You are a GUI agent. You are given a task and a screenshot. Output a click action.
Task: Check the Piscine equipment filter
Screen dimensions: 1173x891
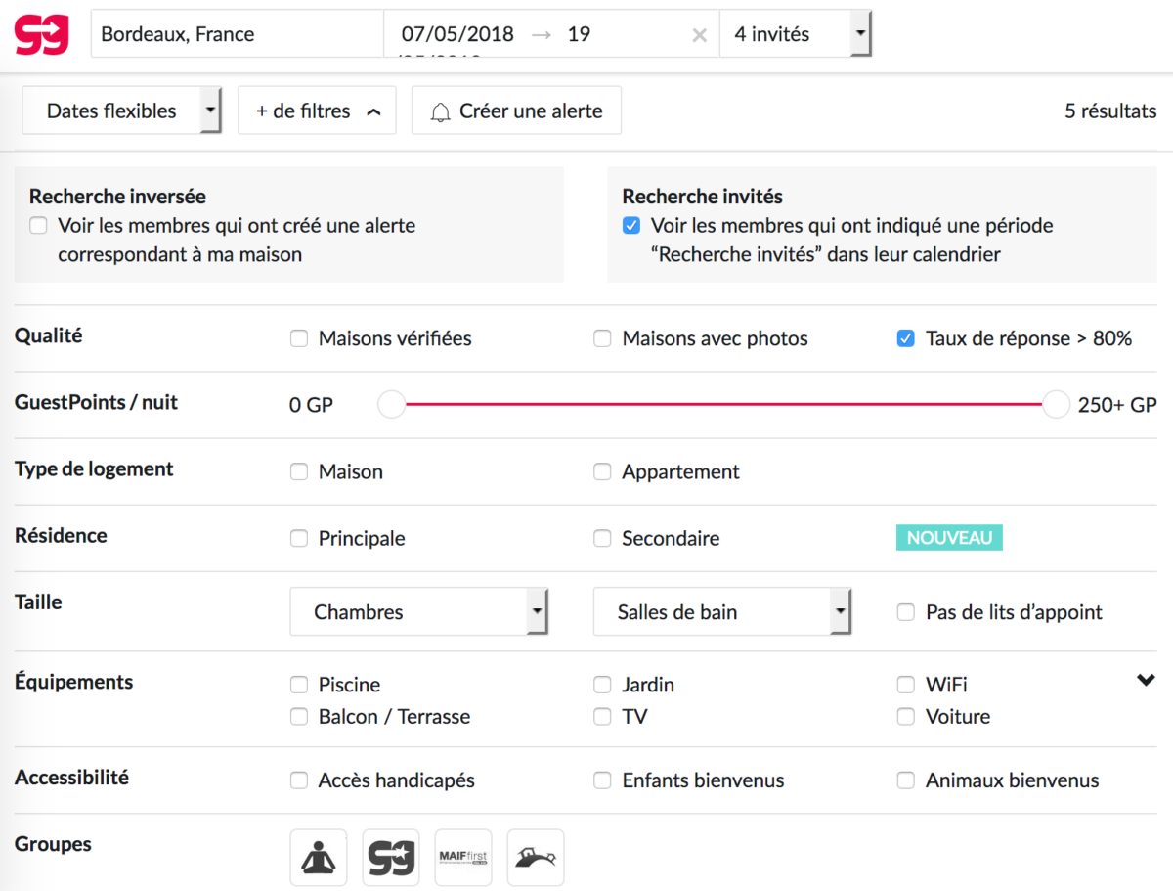click(x=299, y=685)
